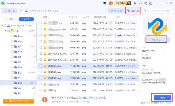Select the dng folder tree item
The image size is (175, 106).
click(19, 41)
